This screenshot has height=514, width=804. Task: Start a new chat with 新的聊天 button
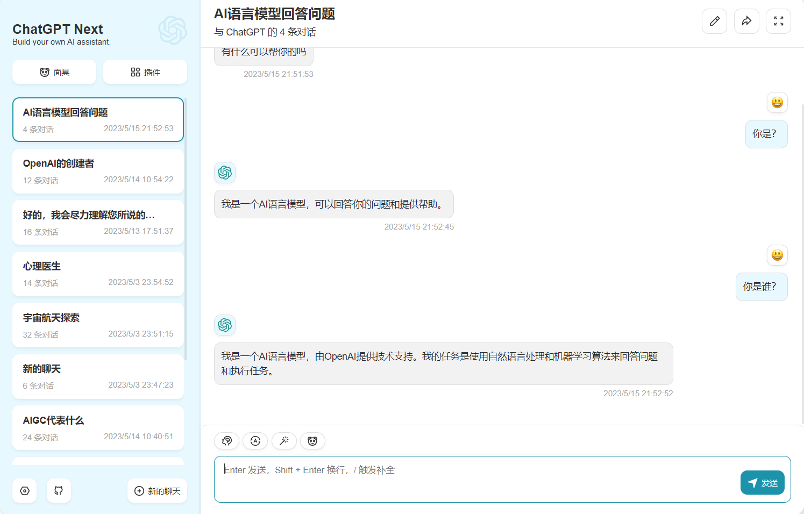click(157, 491)
